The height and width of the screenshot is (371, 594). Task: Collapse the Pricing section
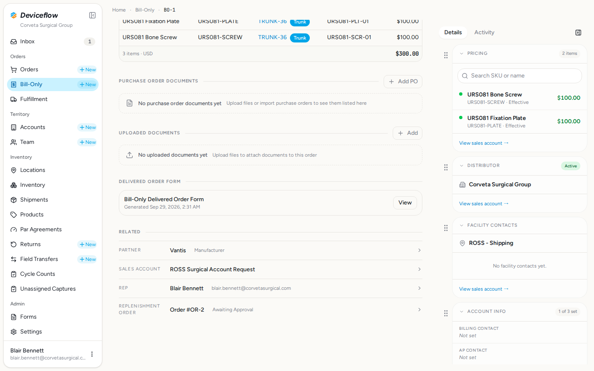point(462,54)
